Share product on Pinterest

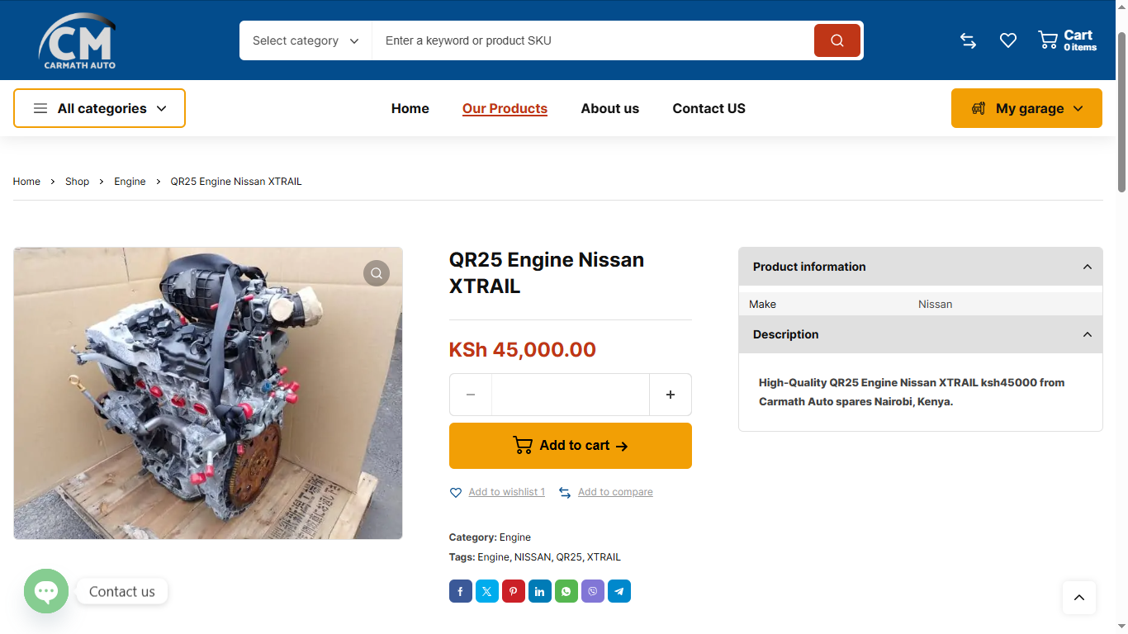coord(514,591)
